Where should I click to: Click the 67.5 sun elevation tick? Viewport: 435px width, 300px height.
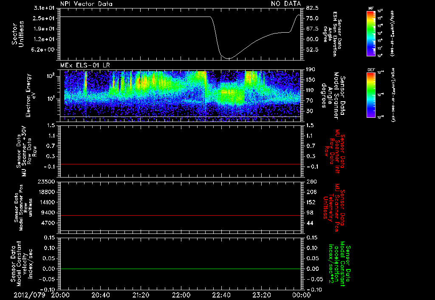(x=312, y=29)
